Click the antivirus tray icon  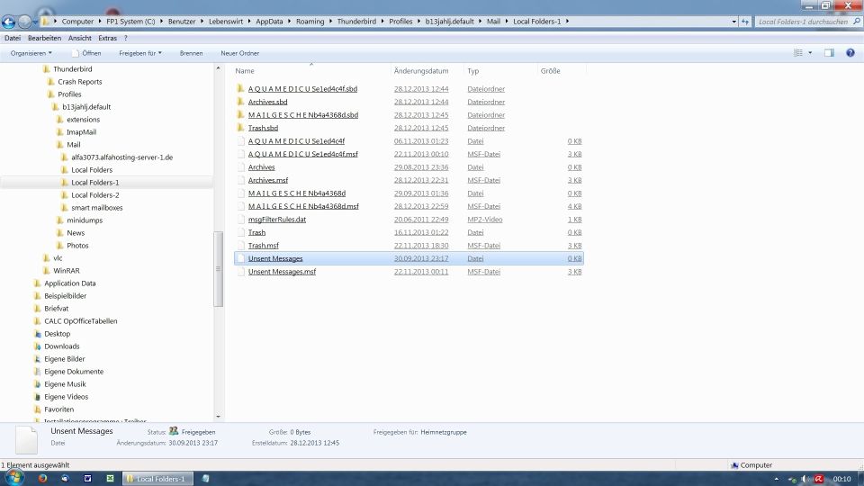819,479
